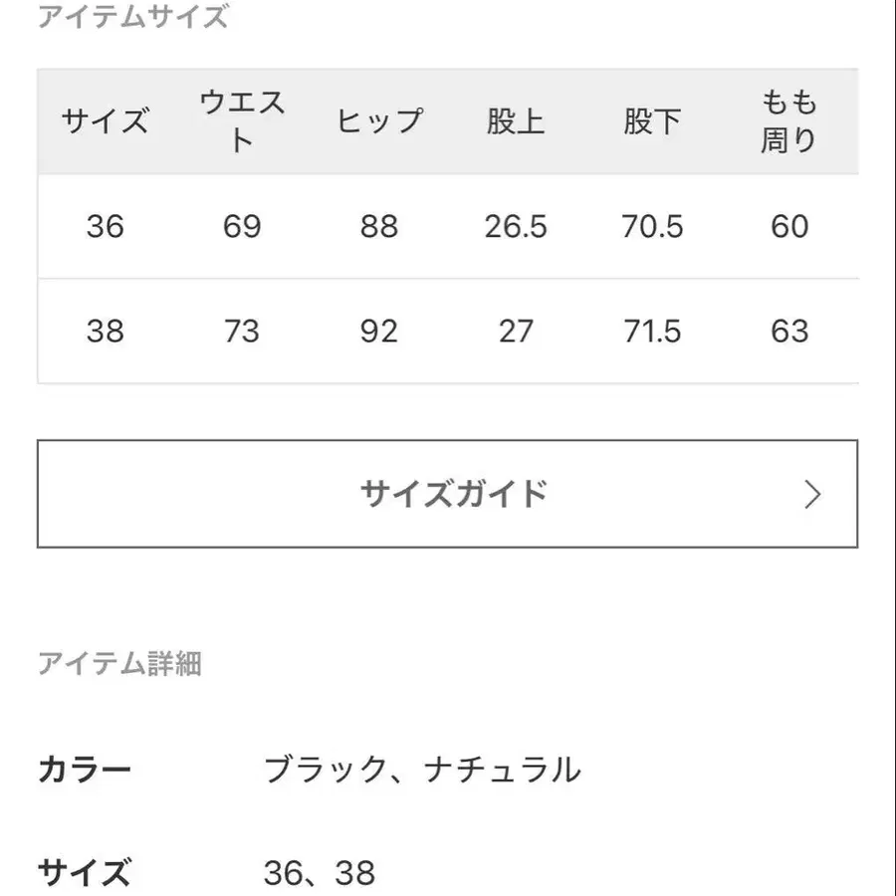Image resolution: width=896 pixels, height=896 pixels.
Task: Click the thigh value 63 for size 38
Action: click(789, 332)
